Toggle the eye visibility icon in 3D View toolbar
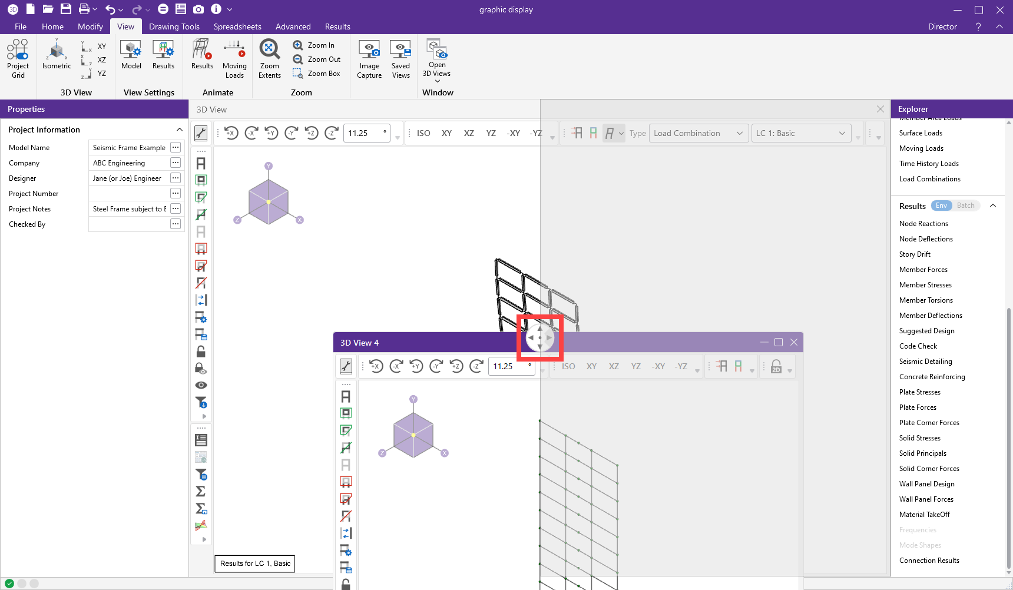This screenshot has height=590, width=1013. (x=201, y=385)
